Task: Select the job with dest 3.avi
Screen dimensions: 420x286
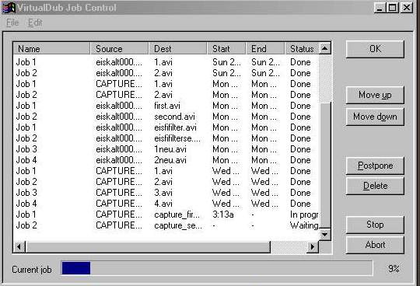Action: 166,193
